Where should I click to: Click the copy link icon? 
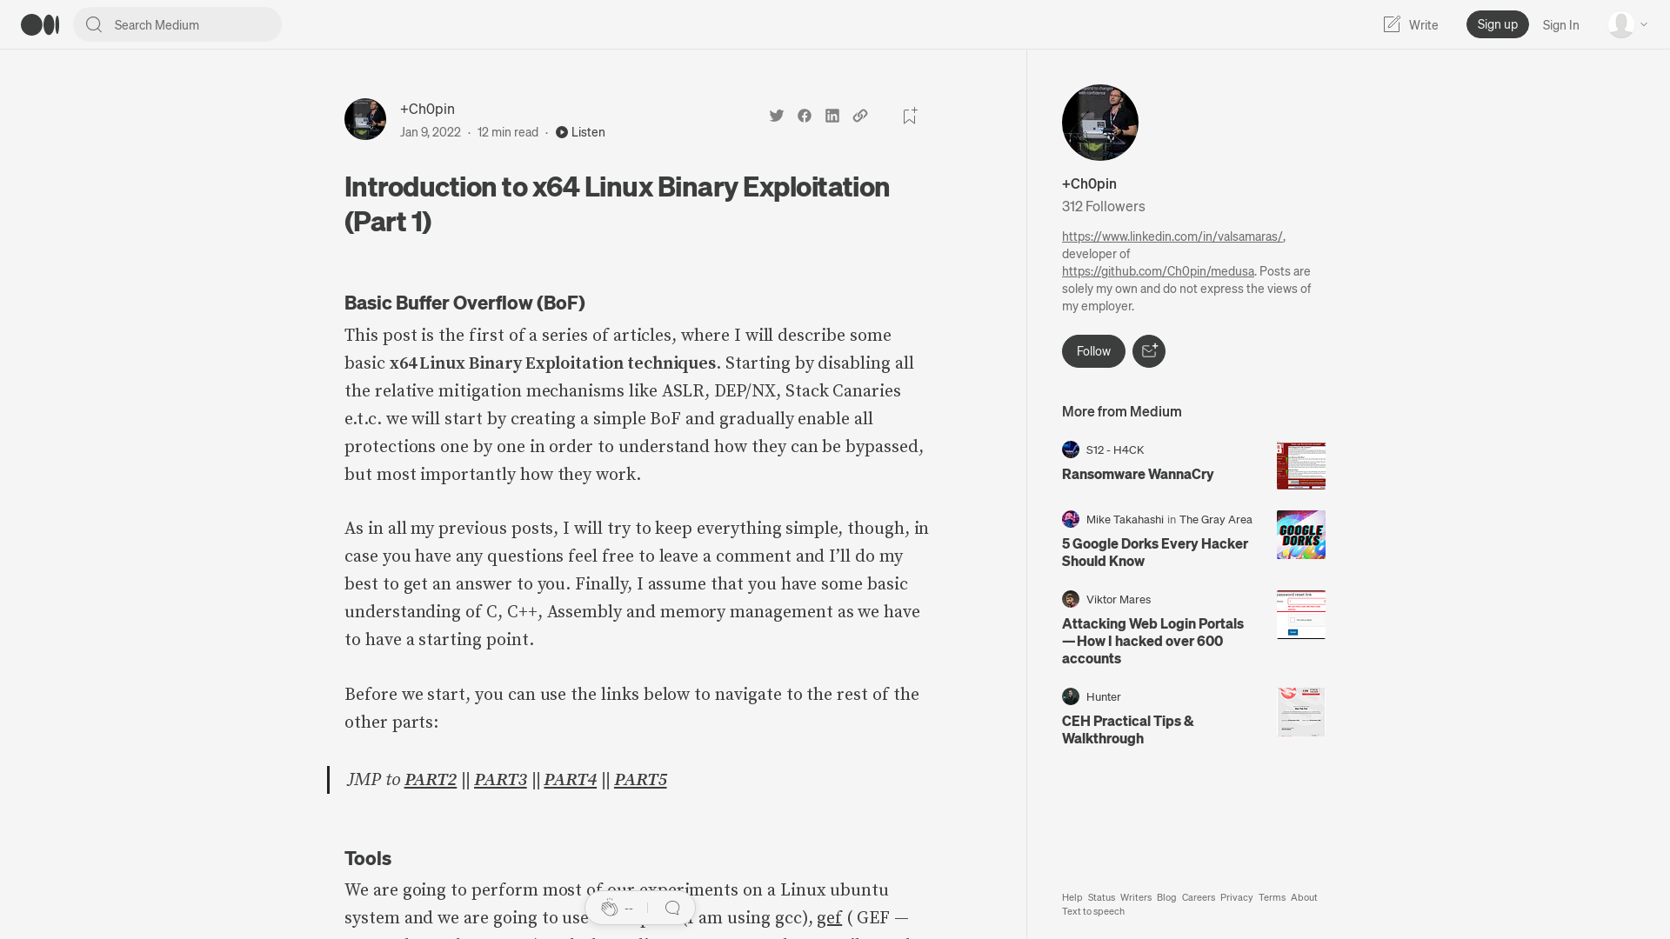pyautogui.click(x=860, y=115)
